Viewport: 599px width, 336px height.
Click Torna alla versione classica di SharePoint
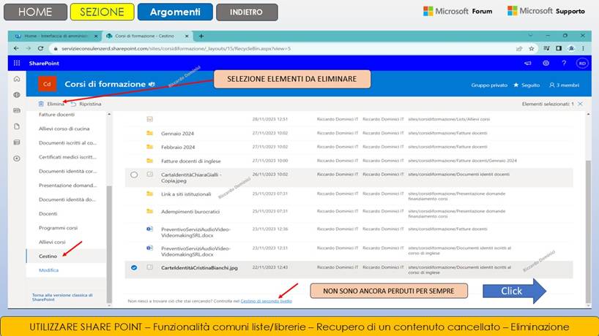62,297
